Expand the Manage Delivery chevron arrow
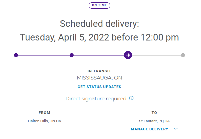The width and height of the screenshot is (201, 139). coord(176,129)
